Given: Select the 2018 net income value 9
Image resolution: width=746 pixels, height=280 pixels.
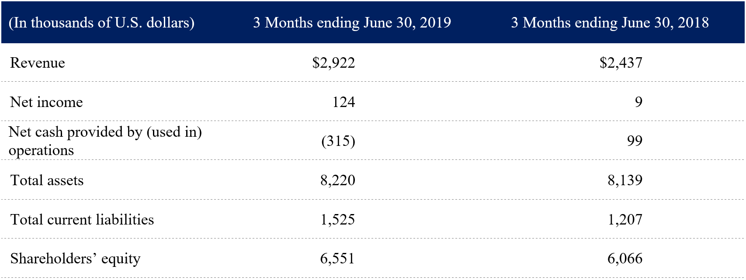Looking at the screenshot, I should coord(638,102).
